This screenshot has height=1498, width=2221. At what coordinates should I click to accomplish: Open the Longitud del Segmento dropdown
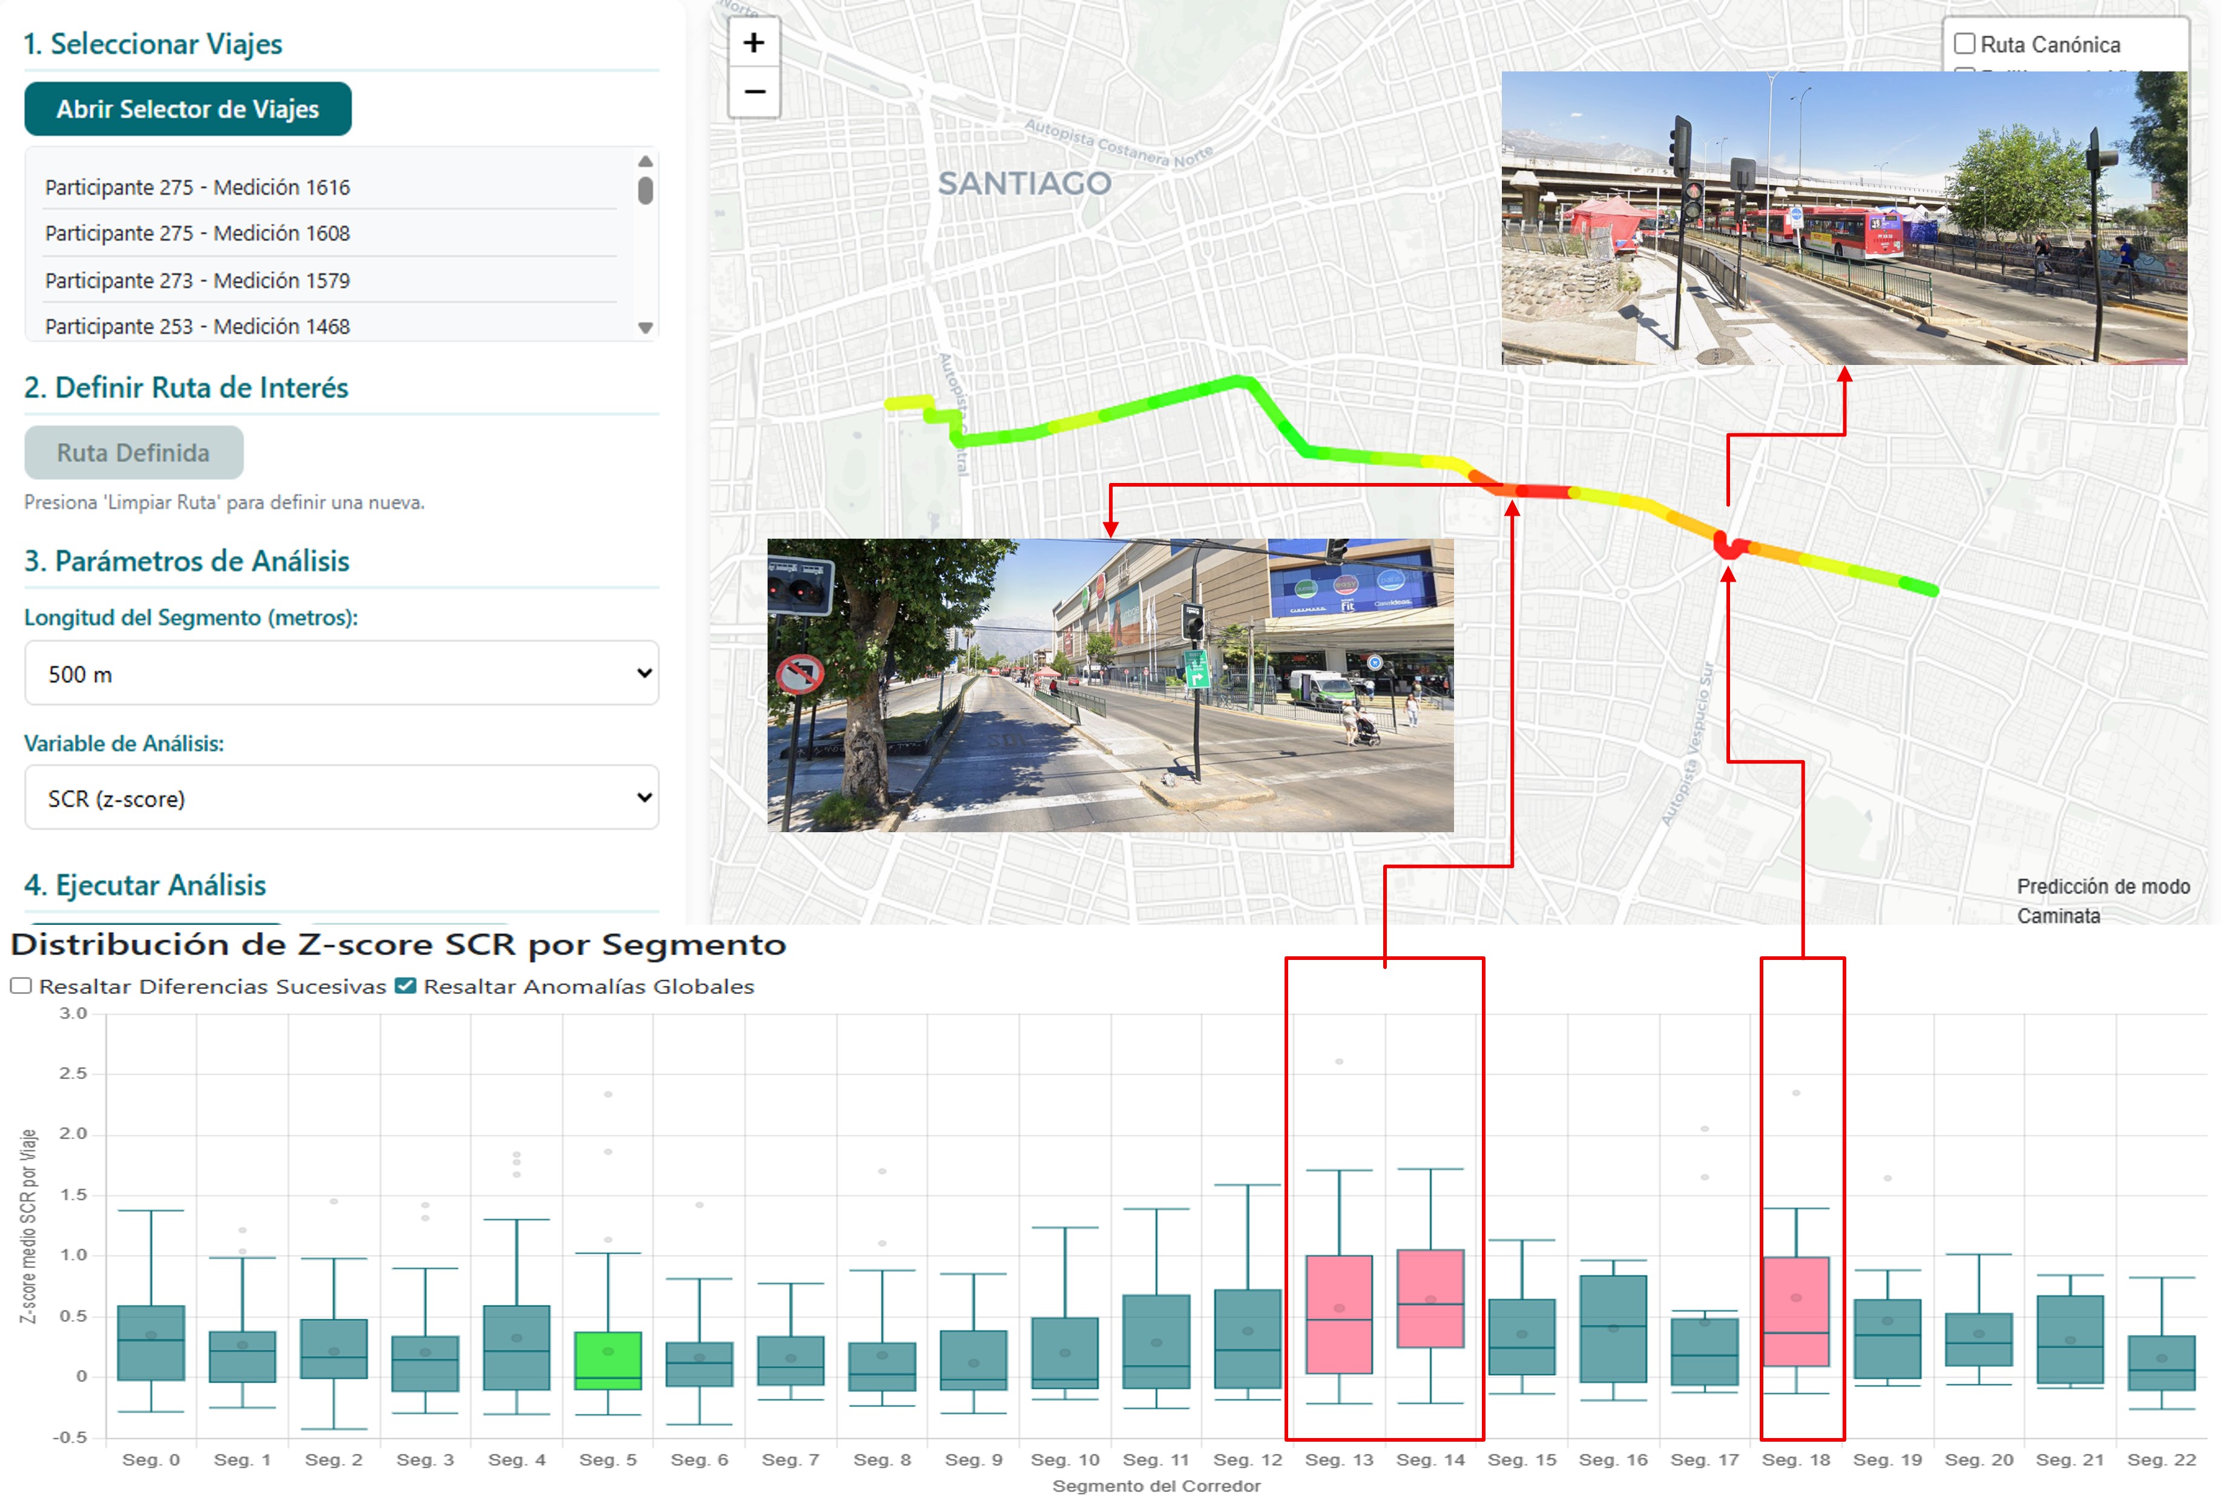point(341,674)
